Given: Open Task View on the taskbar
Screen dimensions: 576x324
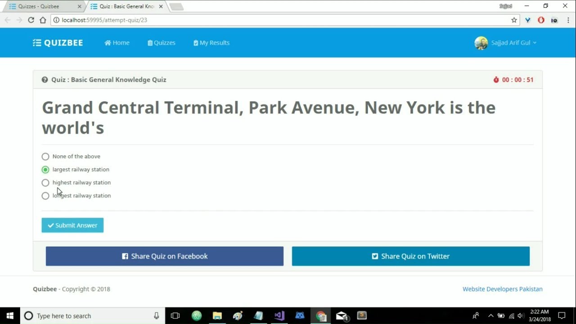Looking at the screenshot, I should [x=175, y=316].
